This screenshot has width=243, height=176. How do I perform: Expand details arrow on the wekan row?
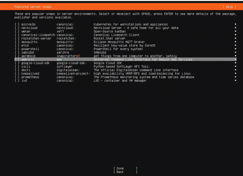[235, 31]
